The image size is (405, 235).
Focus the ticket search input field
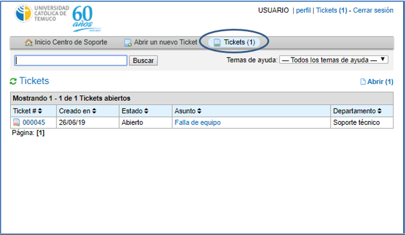[x=71, y=61]
